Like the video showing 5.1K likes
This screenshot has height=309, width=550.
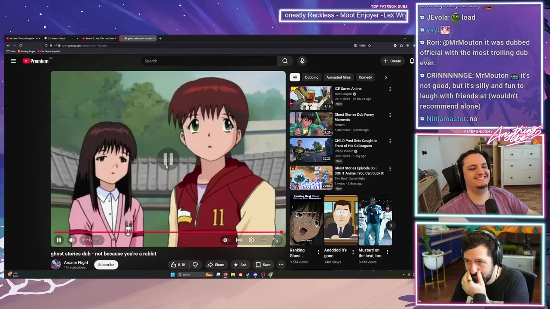178,265
